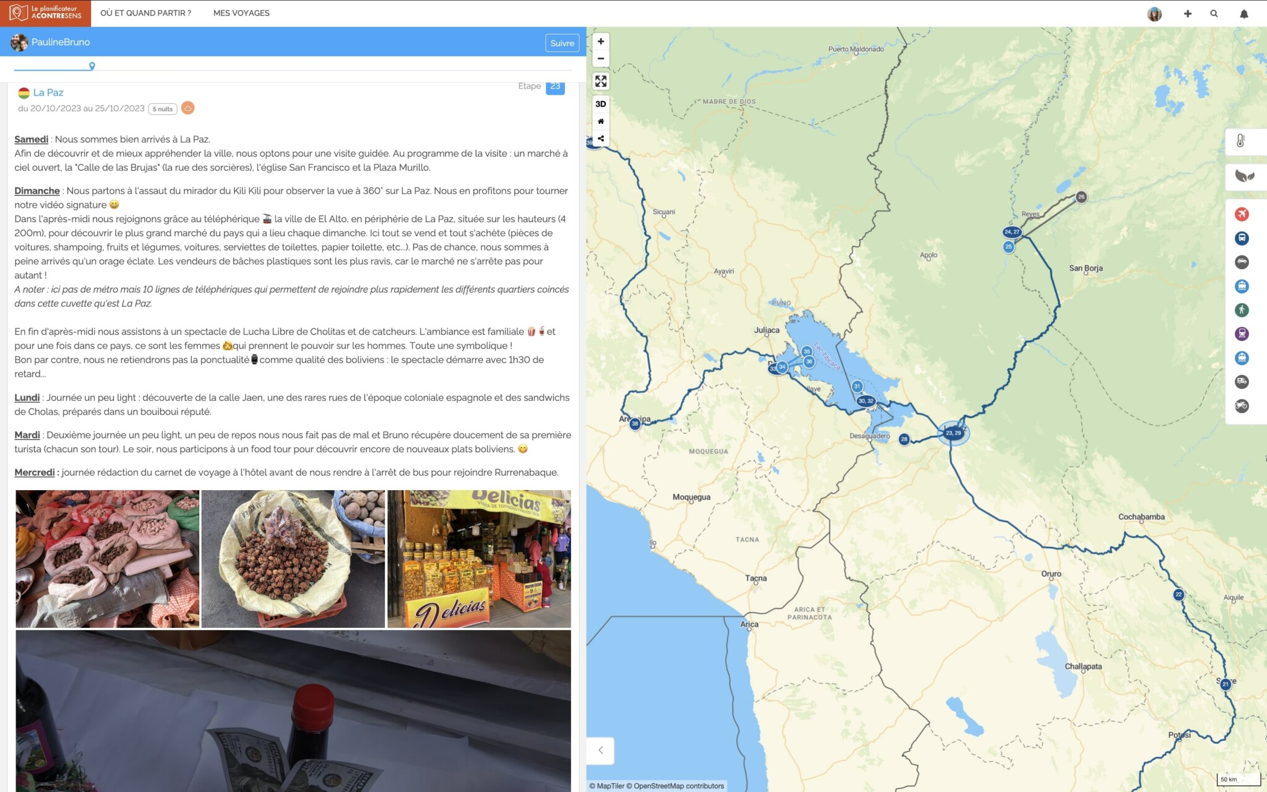Select map marker 36
The width and height of the screenshot is (1267, 792).
coord(809,361)
